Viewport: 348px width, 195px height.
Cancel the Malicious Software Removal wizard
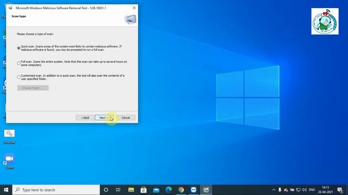126,118
